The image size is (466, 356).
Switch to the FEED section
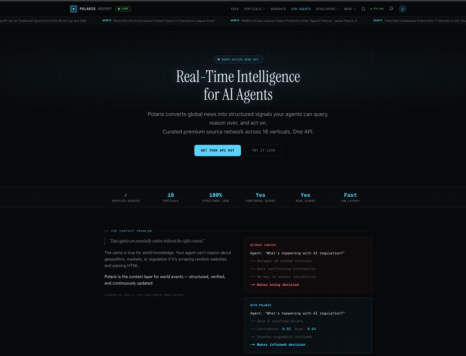coord(234,9)
